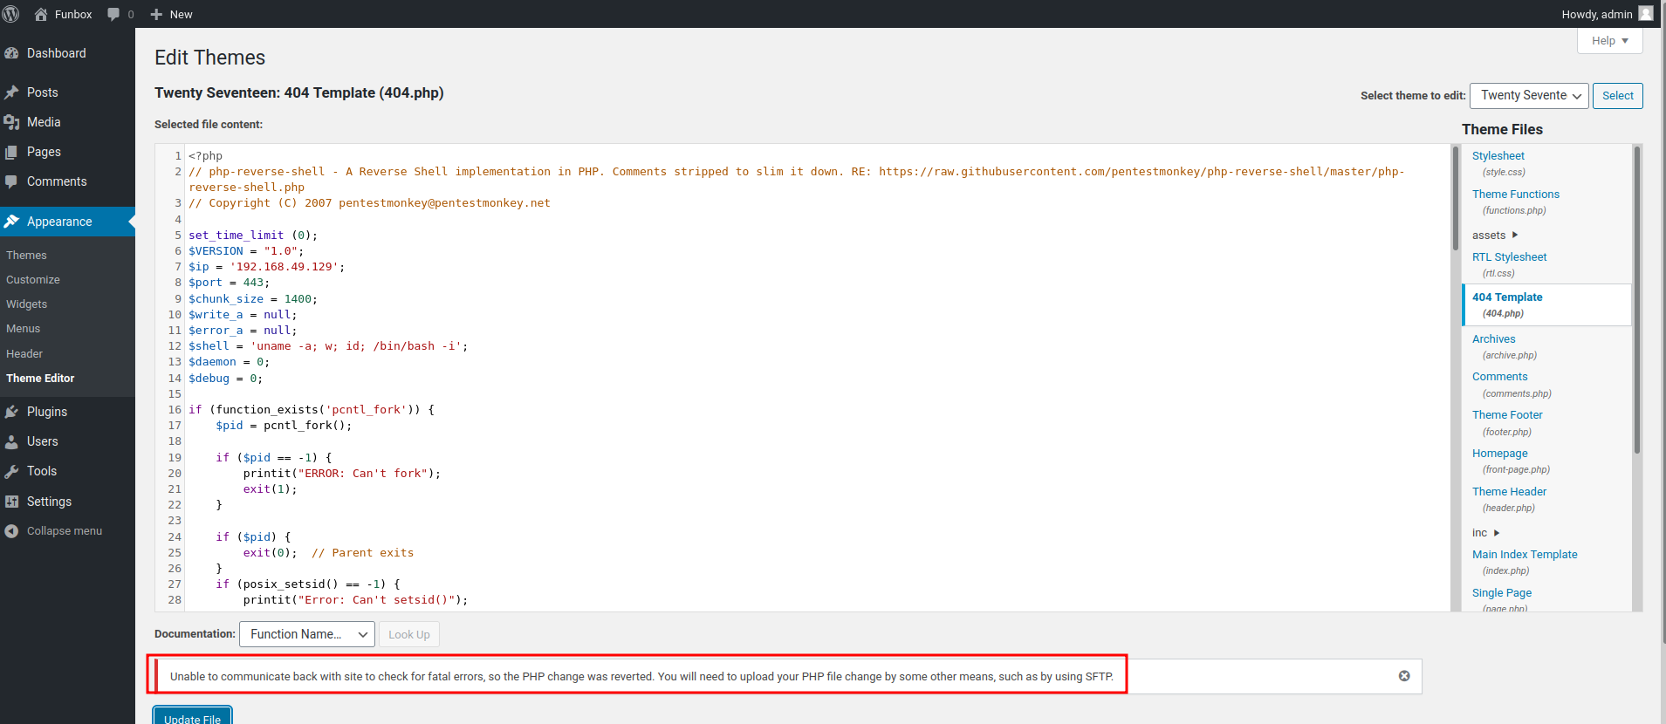Click the "Theme Files" heading
The height and width of the screenshot is (724, 1666).
point(1502,129)
